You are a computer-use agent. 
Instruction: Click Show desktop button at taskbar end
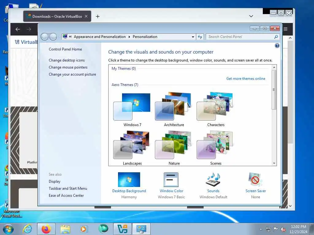point(312,229)
